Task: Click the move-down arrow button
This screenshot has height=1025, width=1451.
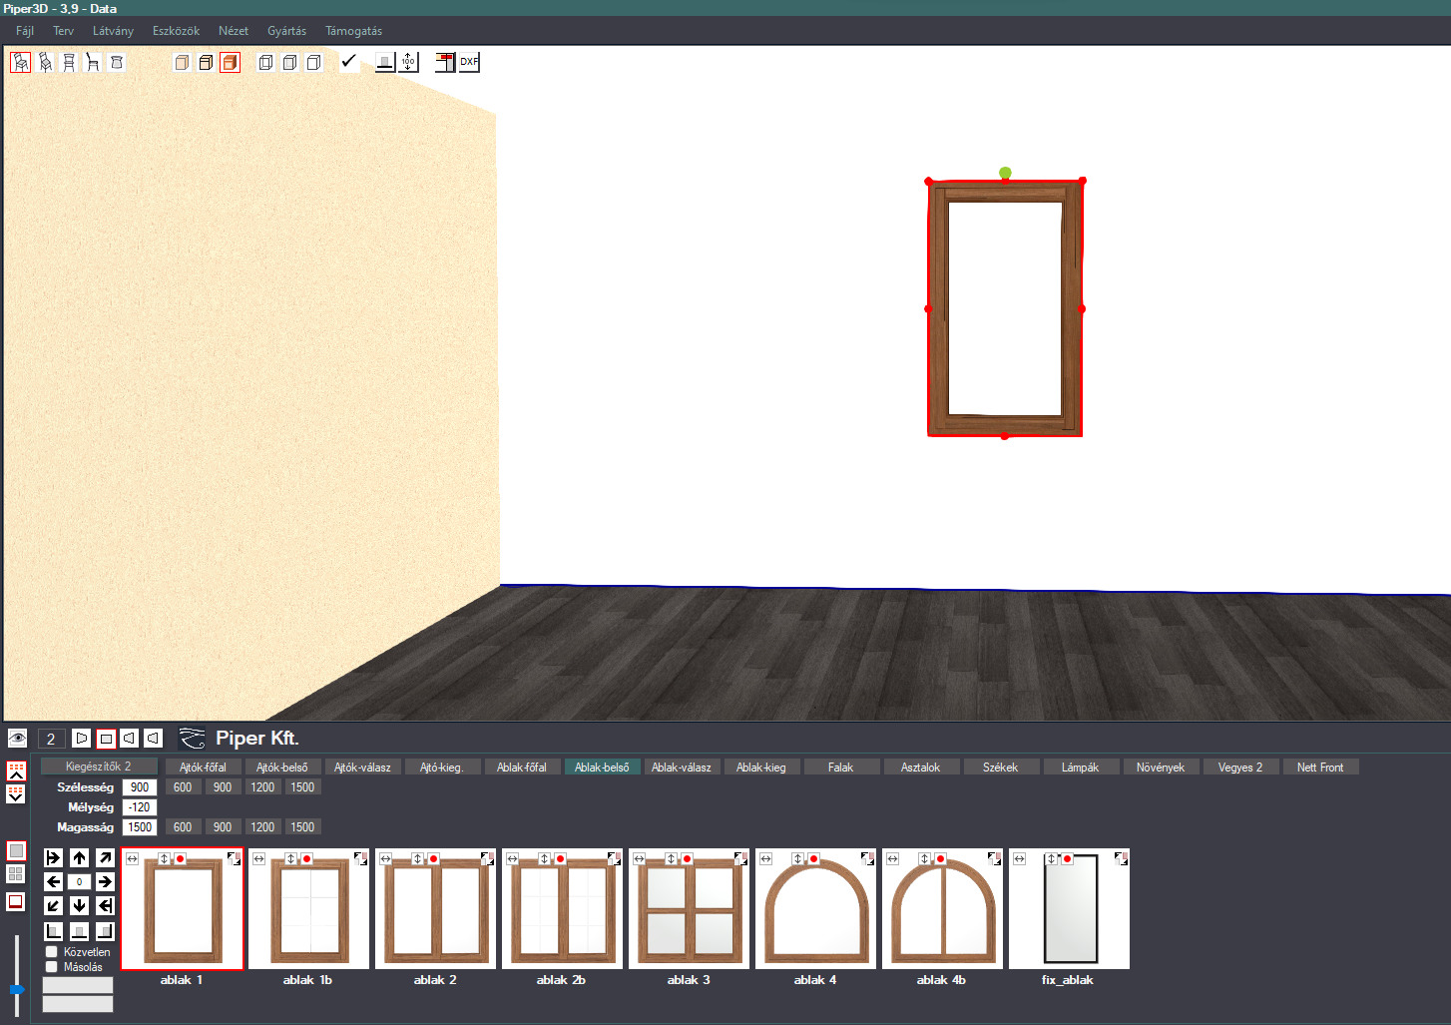Action: 79,905
